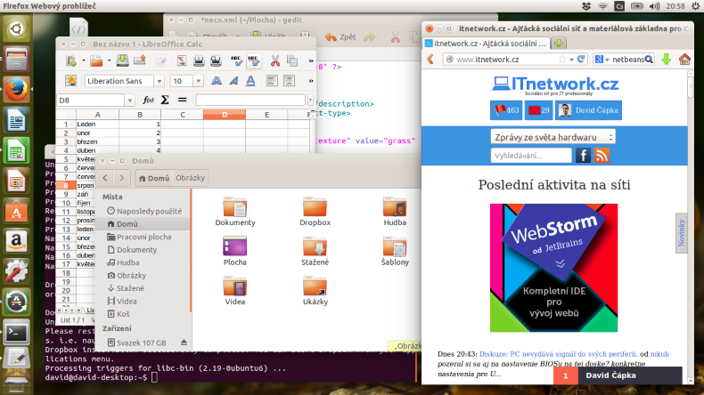
Task: Open Firefox downloads green arrow
Action: tap(667, 59)
